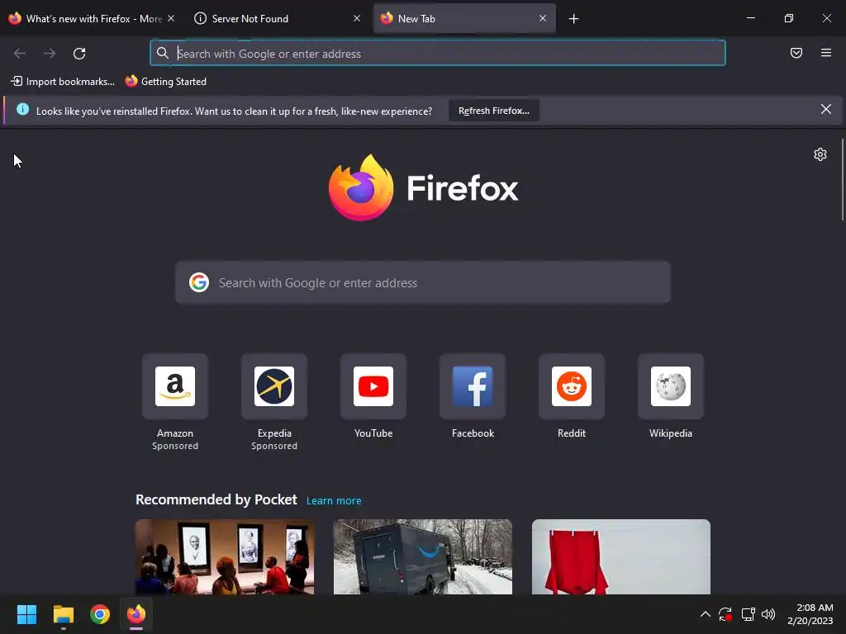Click the page center Google search box
Image resolution: width=846 pixels, height=634 pixels.
point(423,283)
